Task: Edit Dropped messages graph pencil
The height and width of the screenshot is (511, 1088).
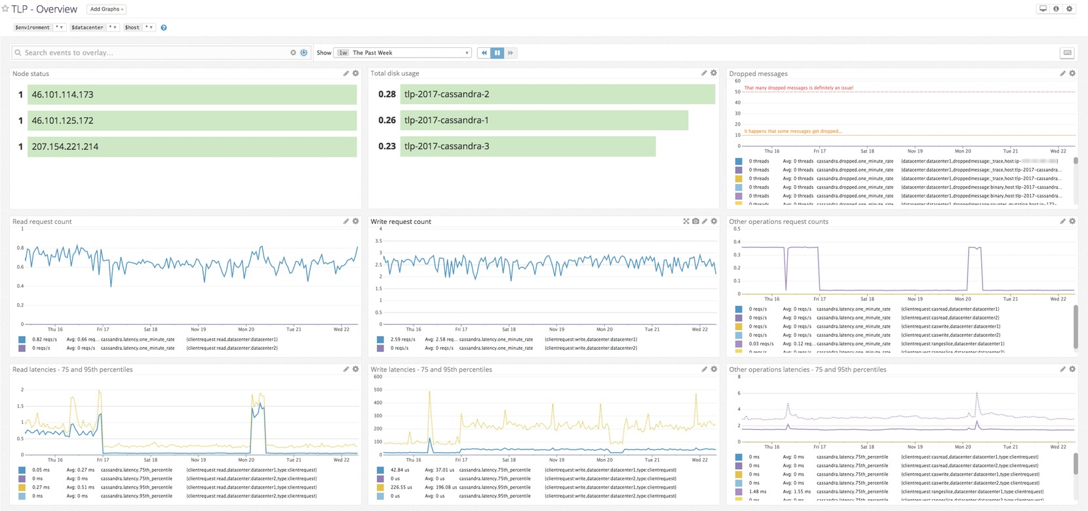Action: point(1062,73)
